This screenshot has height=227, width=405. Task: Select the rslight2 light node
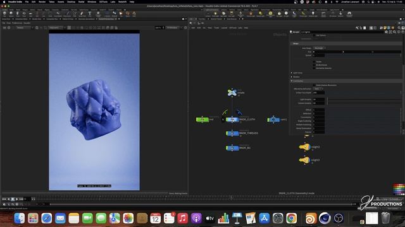304,147
